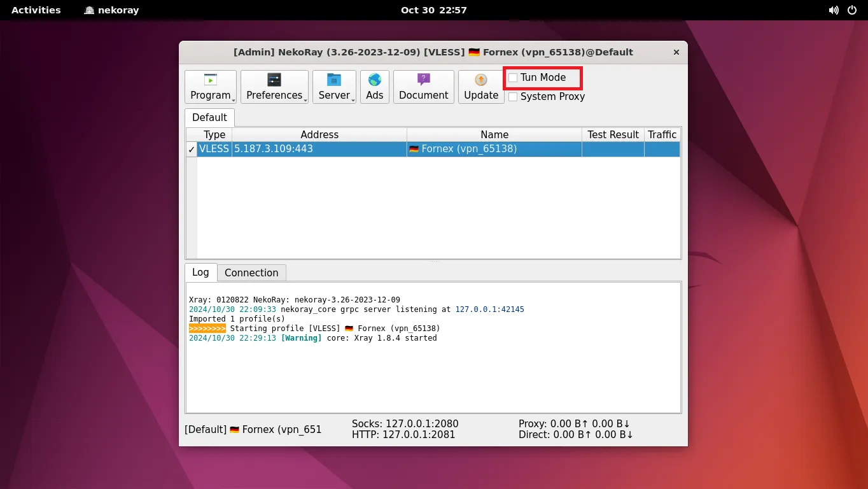This screenshot has width=868, height=489.
Task: Open the Preferences toolbar menu
Action: pyautogui.click(x=274, y=87)
